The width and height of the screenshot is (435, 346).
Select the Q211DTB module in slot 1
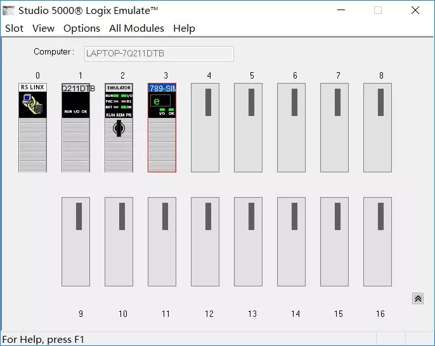(x=75, y=127)
